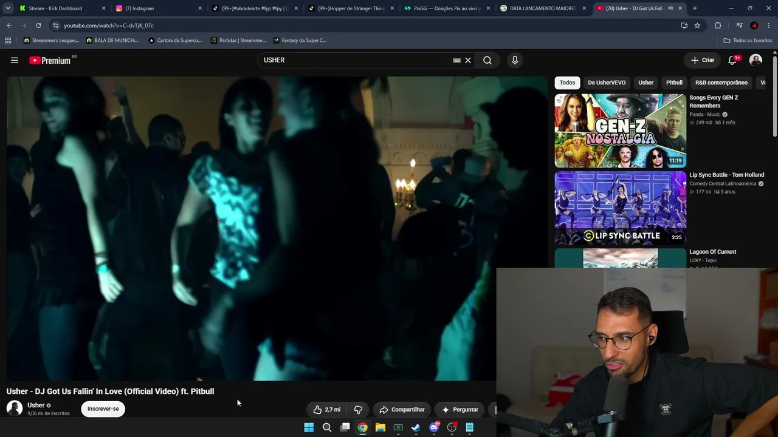Open Windows taskbar search

point(327,427)
